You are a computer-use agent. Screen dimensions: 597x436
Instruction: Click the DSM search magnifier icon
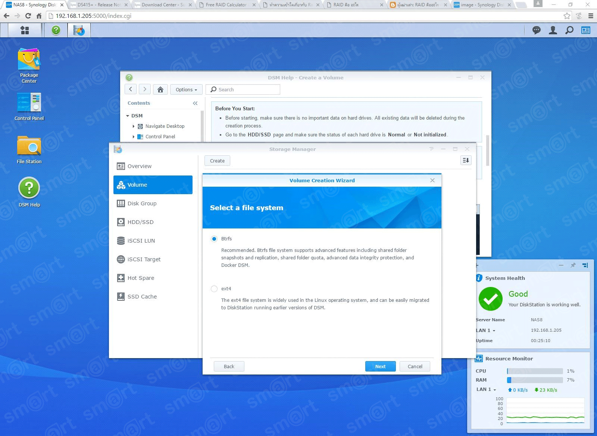pos(569,30)
